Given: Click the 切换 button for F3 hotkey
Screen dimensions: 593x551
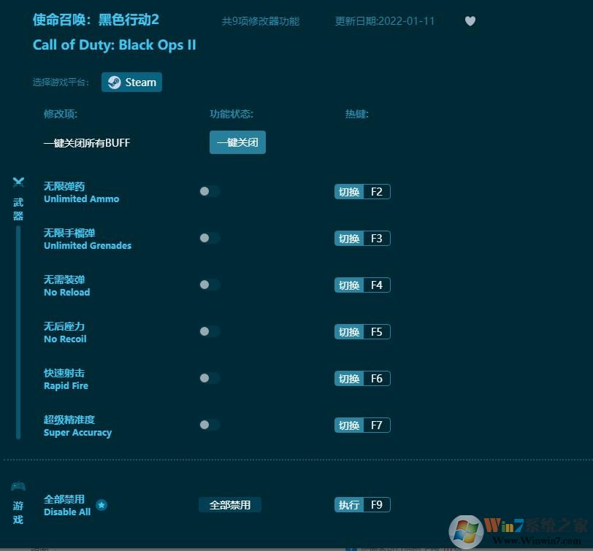Looking at the screenshot, I should pyautogui.click(x=348, y=239).
